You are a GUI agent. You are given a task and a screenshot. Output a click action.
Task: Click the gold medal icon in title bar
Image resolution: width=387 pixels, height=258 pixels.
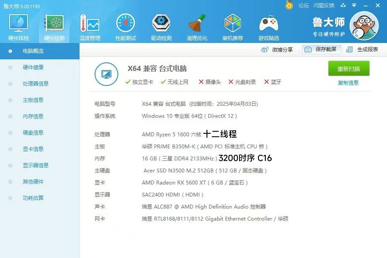[289, 5]
